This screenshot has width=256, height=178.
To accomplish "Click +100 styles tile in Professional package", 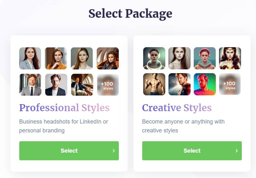I will click(108, 85).
